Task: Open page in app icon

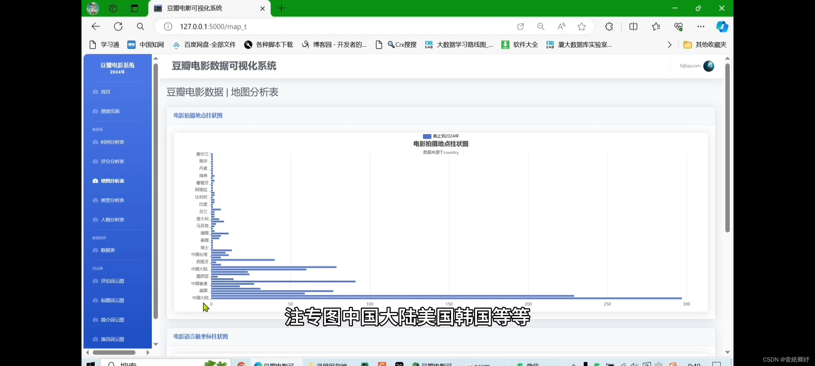Action: pyautogui.click(x=521, y=26)
